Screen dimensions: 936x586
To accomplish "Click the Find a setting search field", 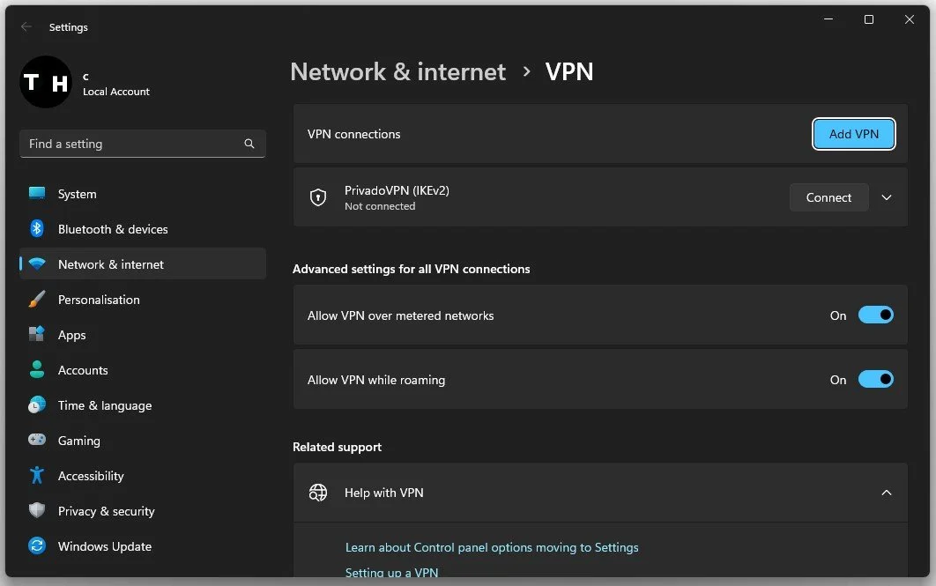I will coord(143,144).
